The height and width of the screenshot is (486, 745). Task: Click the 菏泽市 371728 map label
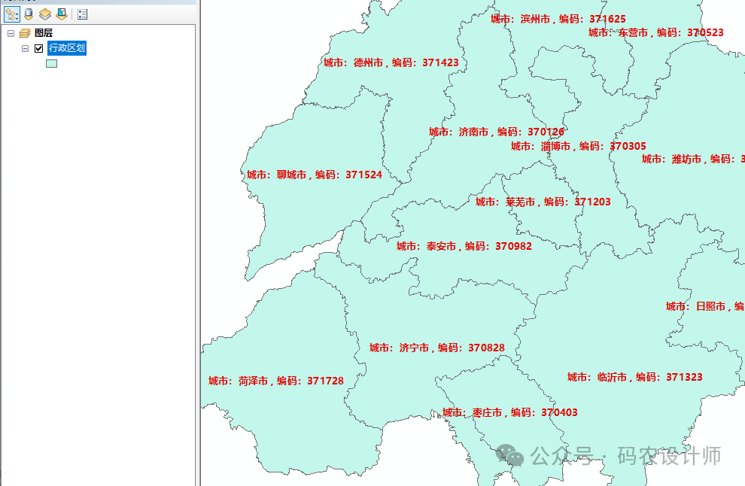click(275, 381)
